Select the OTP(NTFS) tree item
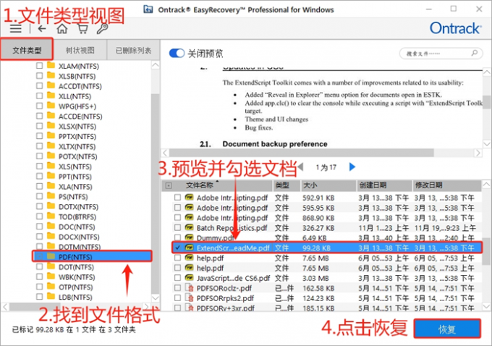The width and height of the screenshot is (492, 346). 76,287
